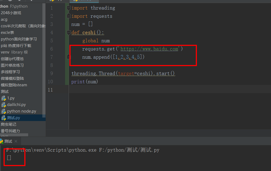Switch to the 测试 run tab
Image resolution: width=271 pixels, height=171 pixels.
(x=8, y=141)
